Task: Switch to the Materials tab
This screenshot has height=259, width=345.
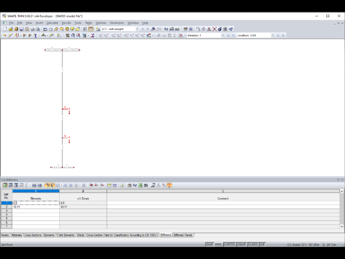Action: [x=17, y=235]
